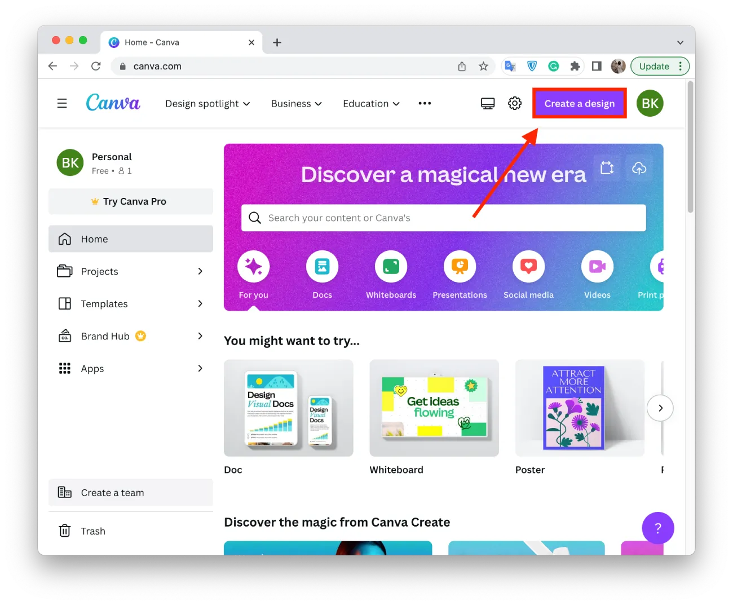Viewport: 733px width, 605px height.
Task: Go to Home in sidebar
Action: click(x=131, y=239)
